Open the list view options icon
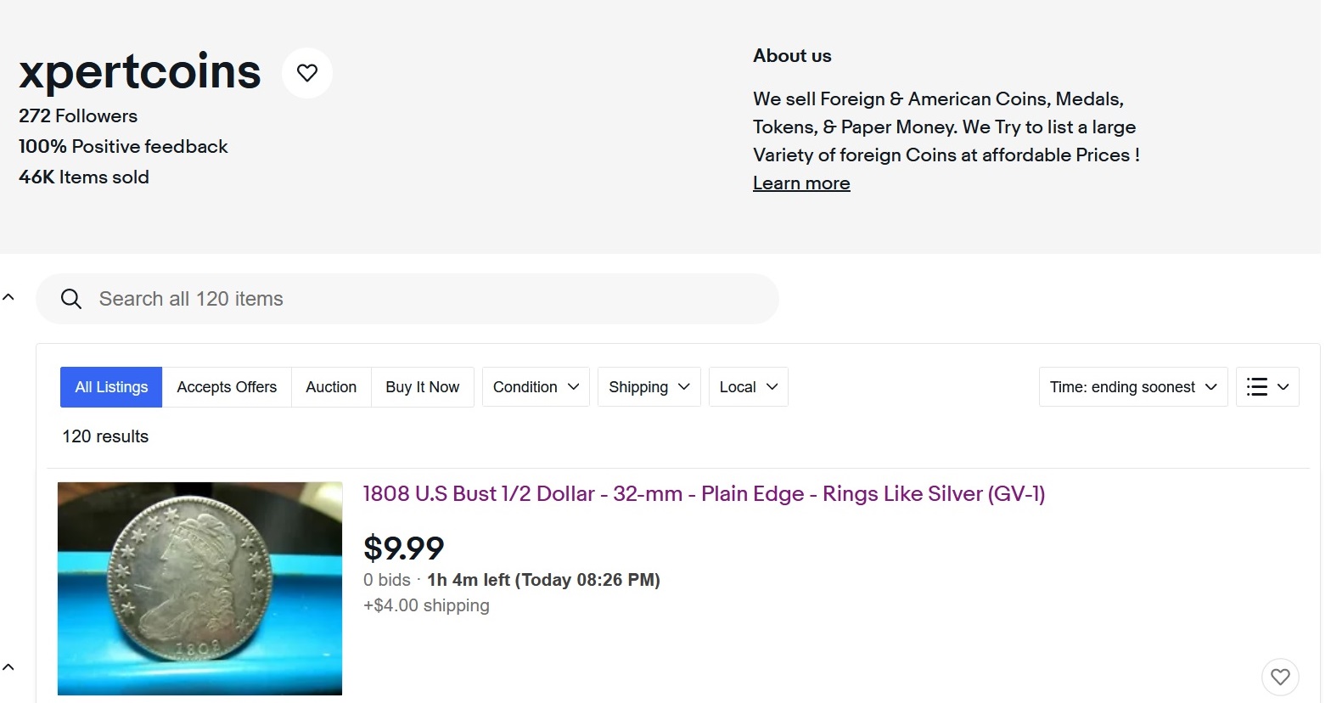The image size is (1331, 703). [x=1267, y=387]
